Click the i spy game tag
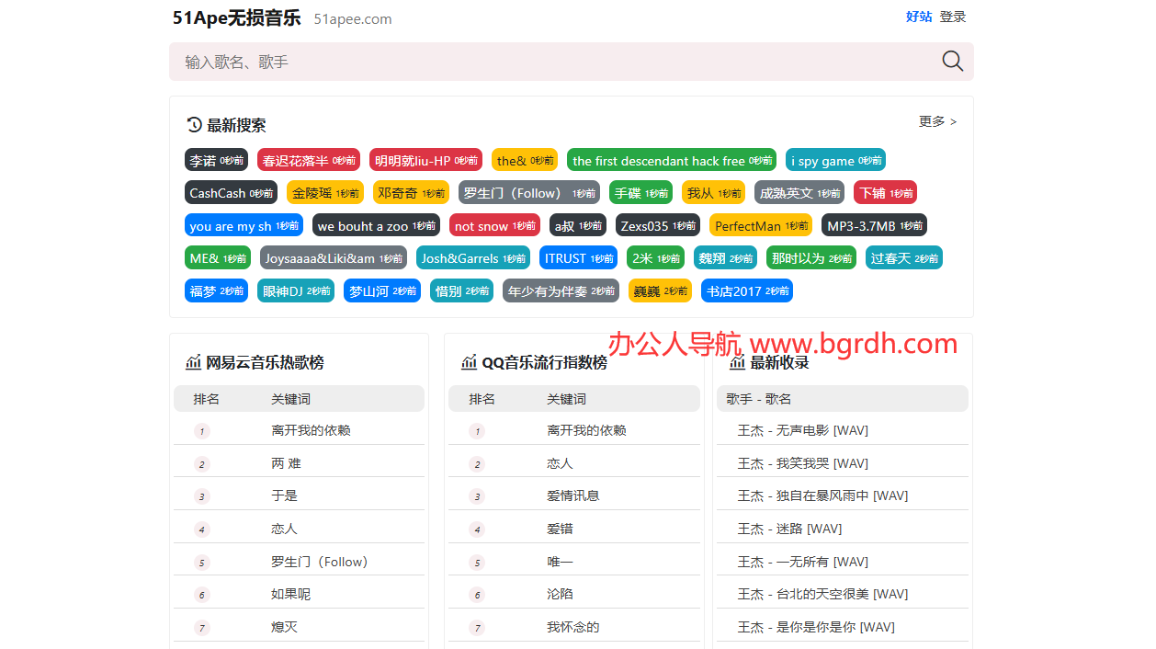The height and width of the screenshot is (649, 1156). [x=835, y=160]
